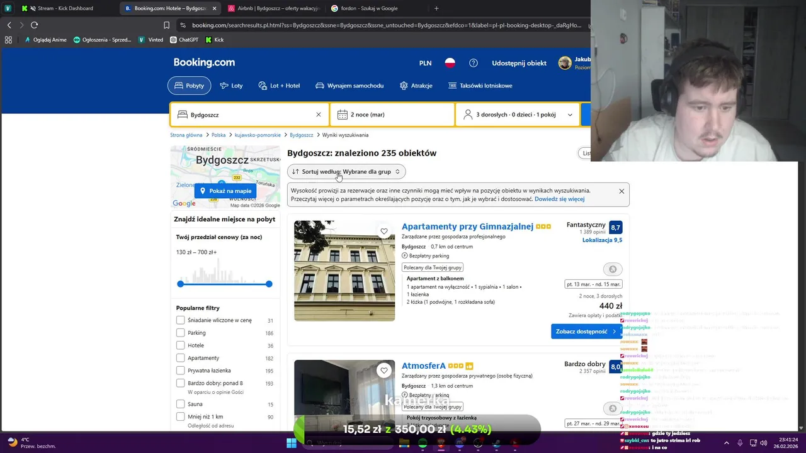Open Apartamenty przy Gimnazjalnej building photo
Image resolution: width=806 pixels, height=453 pixels.
click(x=344, y=271)
